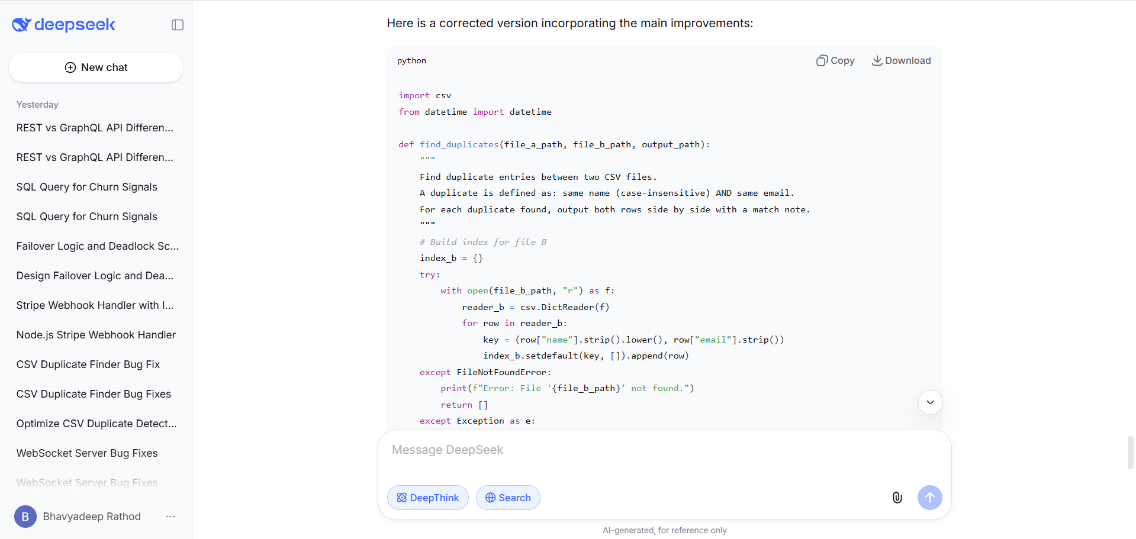The image size is (1136, 539).
Task: Open account options via the ellipsis icon
Action: point(170,517)
